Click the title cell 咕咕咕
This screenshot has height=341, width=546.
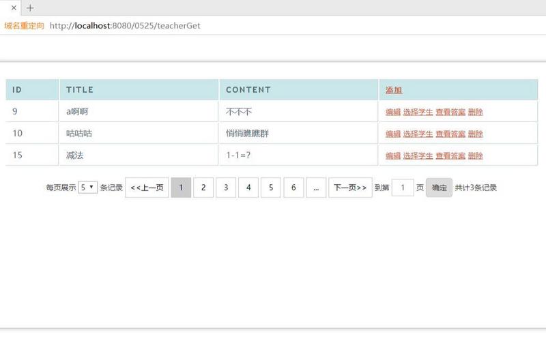[139, 133]
